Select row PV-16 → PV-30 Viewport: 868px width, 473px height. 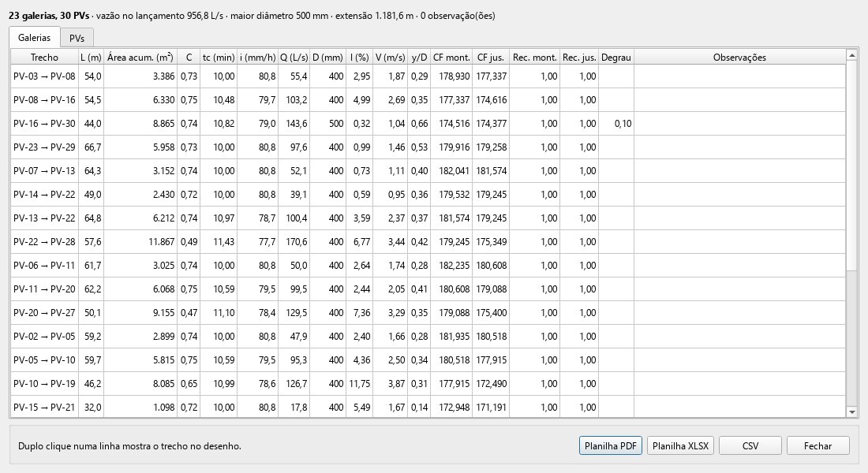(428, 124)
